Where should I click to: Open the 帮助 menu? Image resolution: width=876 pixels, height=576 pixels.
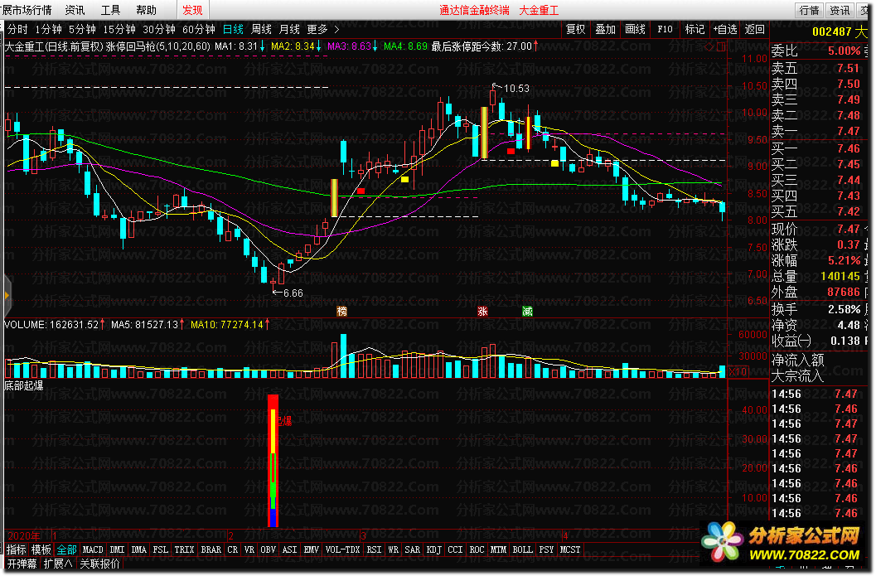tap(147, 10)
